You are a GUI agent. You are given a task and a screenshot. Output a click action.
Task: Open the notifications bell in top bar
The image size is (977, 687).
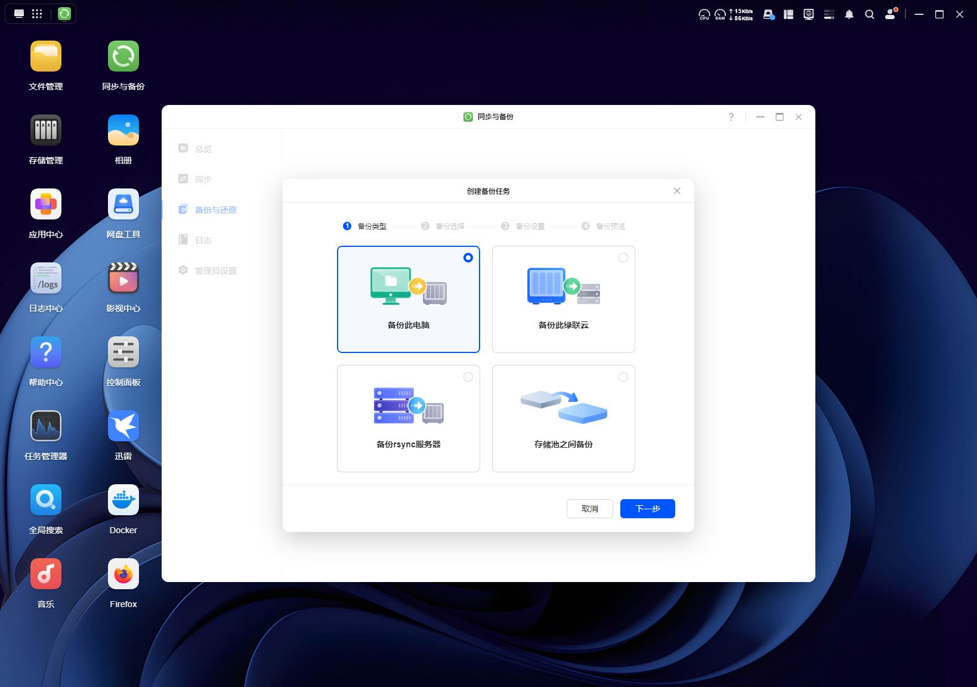click(x=849, y=14)
